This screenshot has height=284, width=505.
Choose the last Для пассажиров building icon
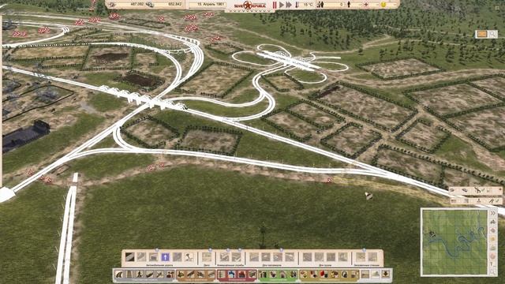coord(290,257)
